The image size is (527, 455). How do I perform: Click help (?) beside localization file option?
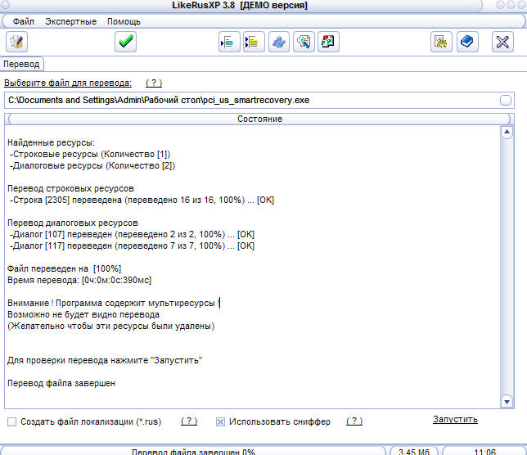click(x=189, y=421)
